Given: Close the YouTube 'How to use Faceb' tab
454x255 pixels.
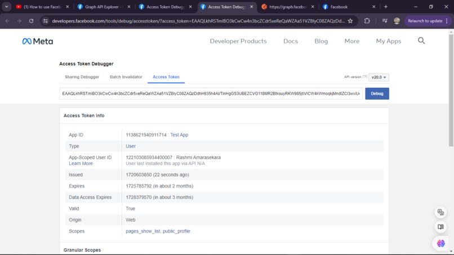Looking at the screenshot, I should 68,7.
